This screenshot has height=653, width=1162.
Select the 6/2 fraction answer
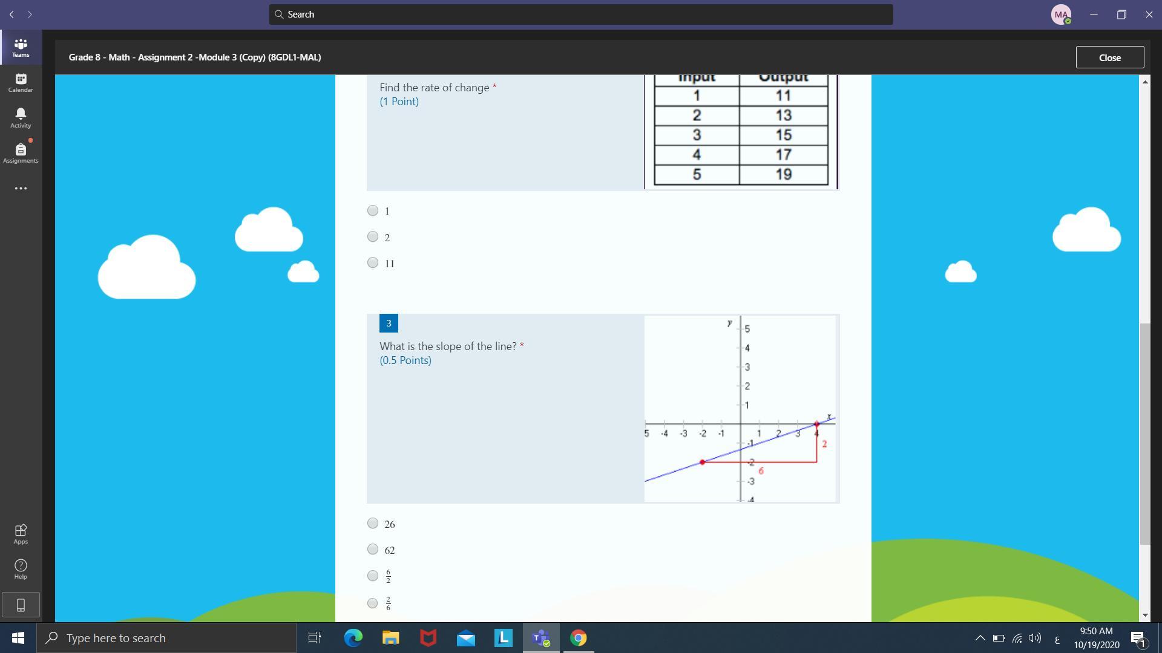[373, 576]
